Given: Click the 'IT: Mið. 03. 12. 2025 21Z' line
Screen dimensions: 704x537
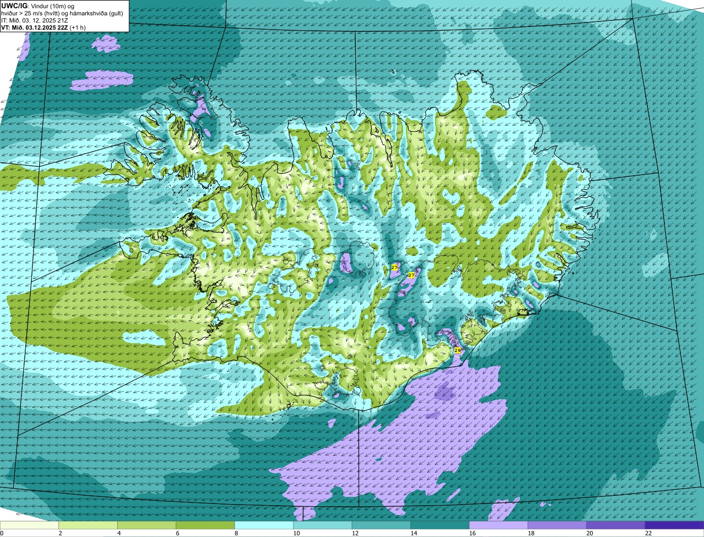Looking at the screenshot, I should pyautogui.click(x=35, y=20).
